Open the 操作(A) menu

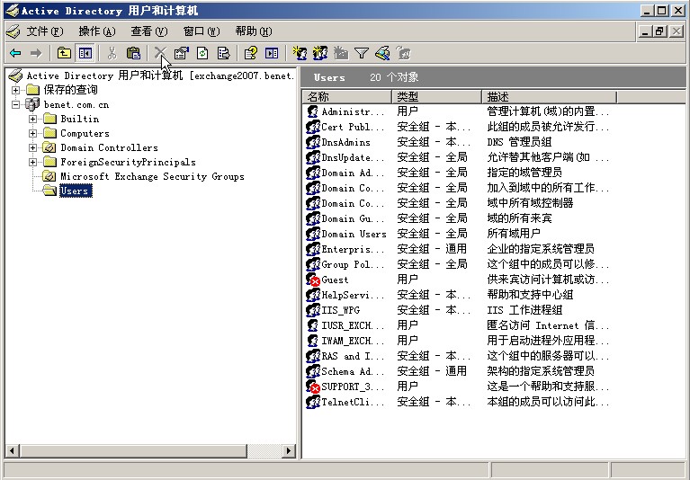[97, 31]
